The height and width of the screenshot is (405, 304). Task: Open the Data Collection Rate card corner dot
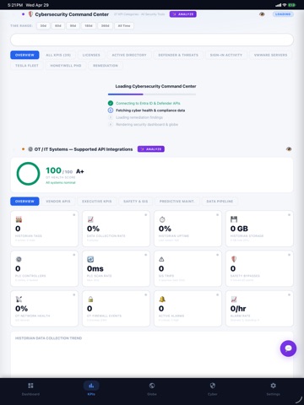[146, 215]
